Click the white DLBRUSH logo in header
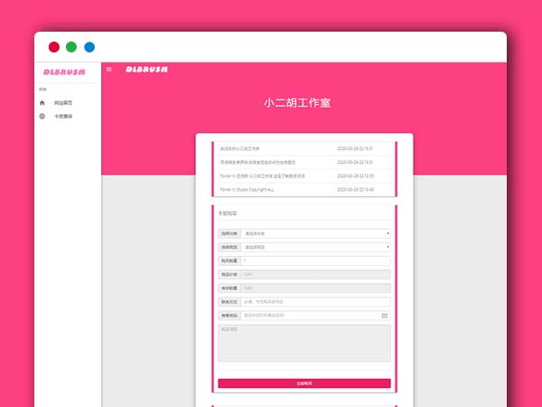The image size is (542, 407). (x=146, y=70)
